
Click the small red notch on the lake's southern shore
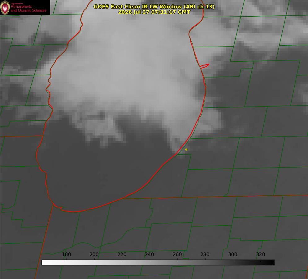click(61, 208)
